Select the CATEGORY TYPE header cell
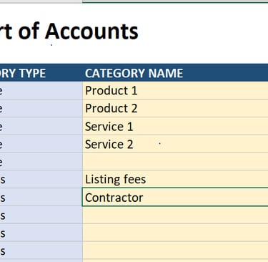 tap(41, 73)
